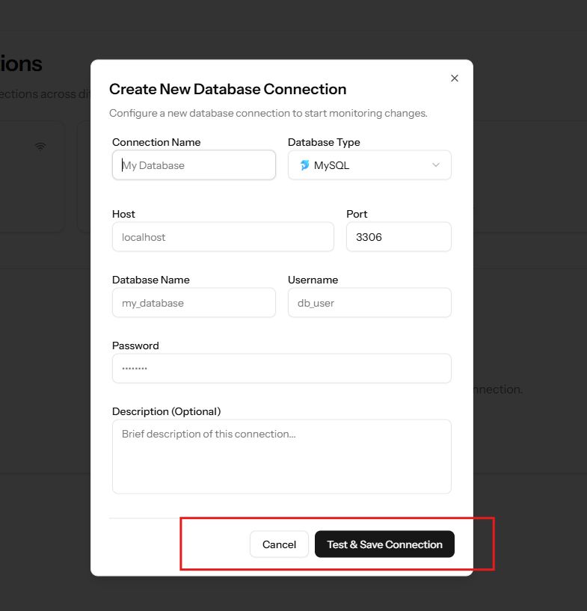
Task: Click the MySQL dolphin icon
Action: [304, 165]
